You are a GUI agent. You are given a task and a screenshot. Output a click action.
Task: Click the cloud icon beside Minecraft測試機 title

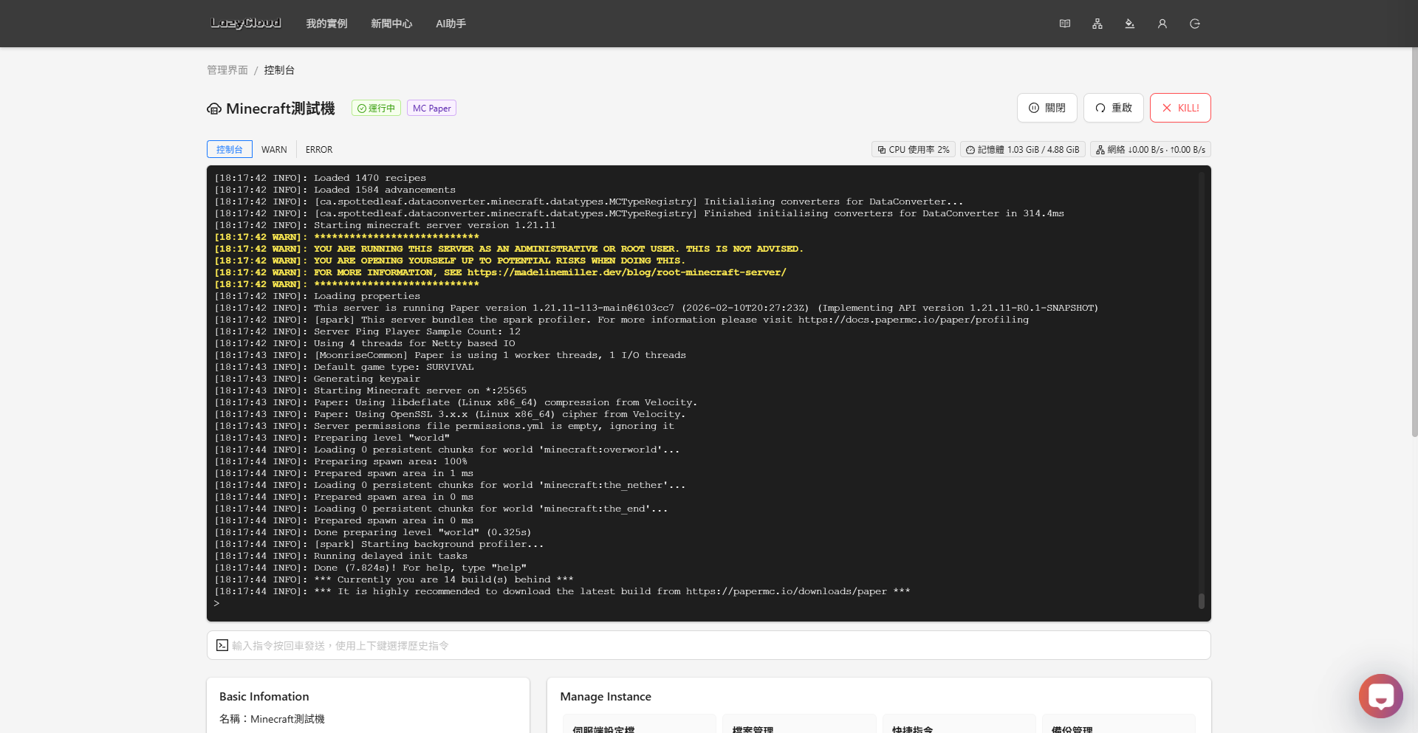(x=214, y=109)
